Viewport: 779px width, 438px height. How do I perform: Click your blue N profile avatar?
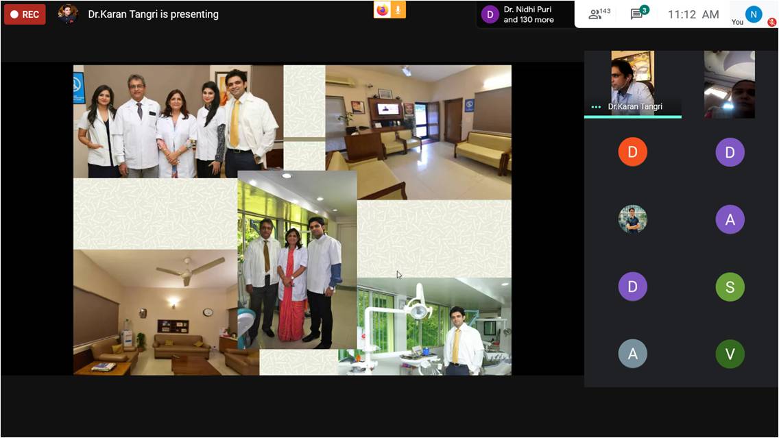pyautogui.click(x=754, y=14)
